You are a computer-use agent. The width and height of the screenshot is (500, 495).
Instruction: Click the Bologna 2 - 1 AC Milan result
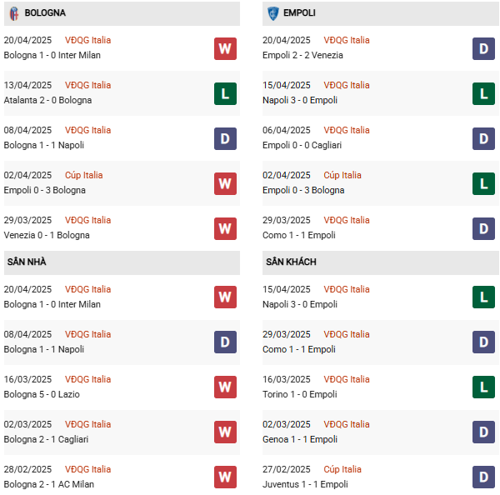[x=49, y=484]
